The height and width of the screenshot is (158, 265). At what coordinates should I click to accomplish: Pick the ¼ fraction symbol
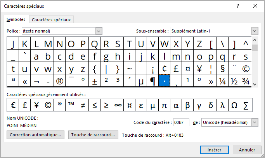(x=223, y=81)
